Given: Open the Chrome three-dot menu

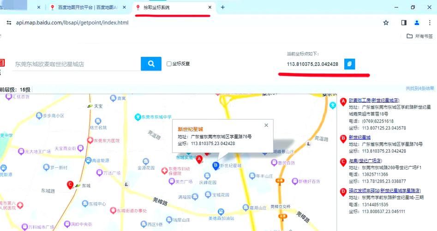Looking at the screenshot, I should [x=430, y=23].
